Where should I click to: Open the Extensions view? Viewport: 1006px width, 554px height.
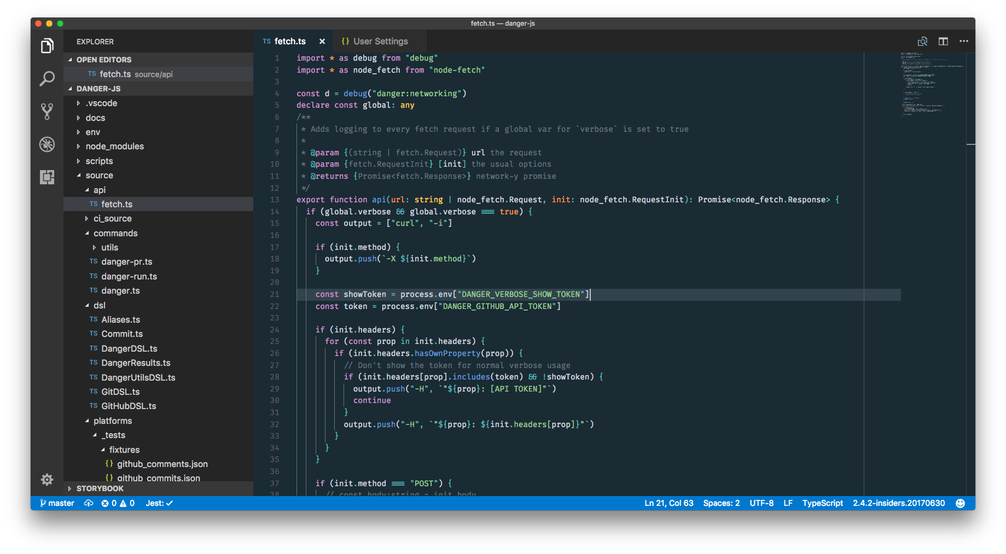[47, 177]
